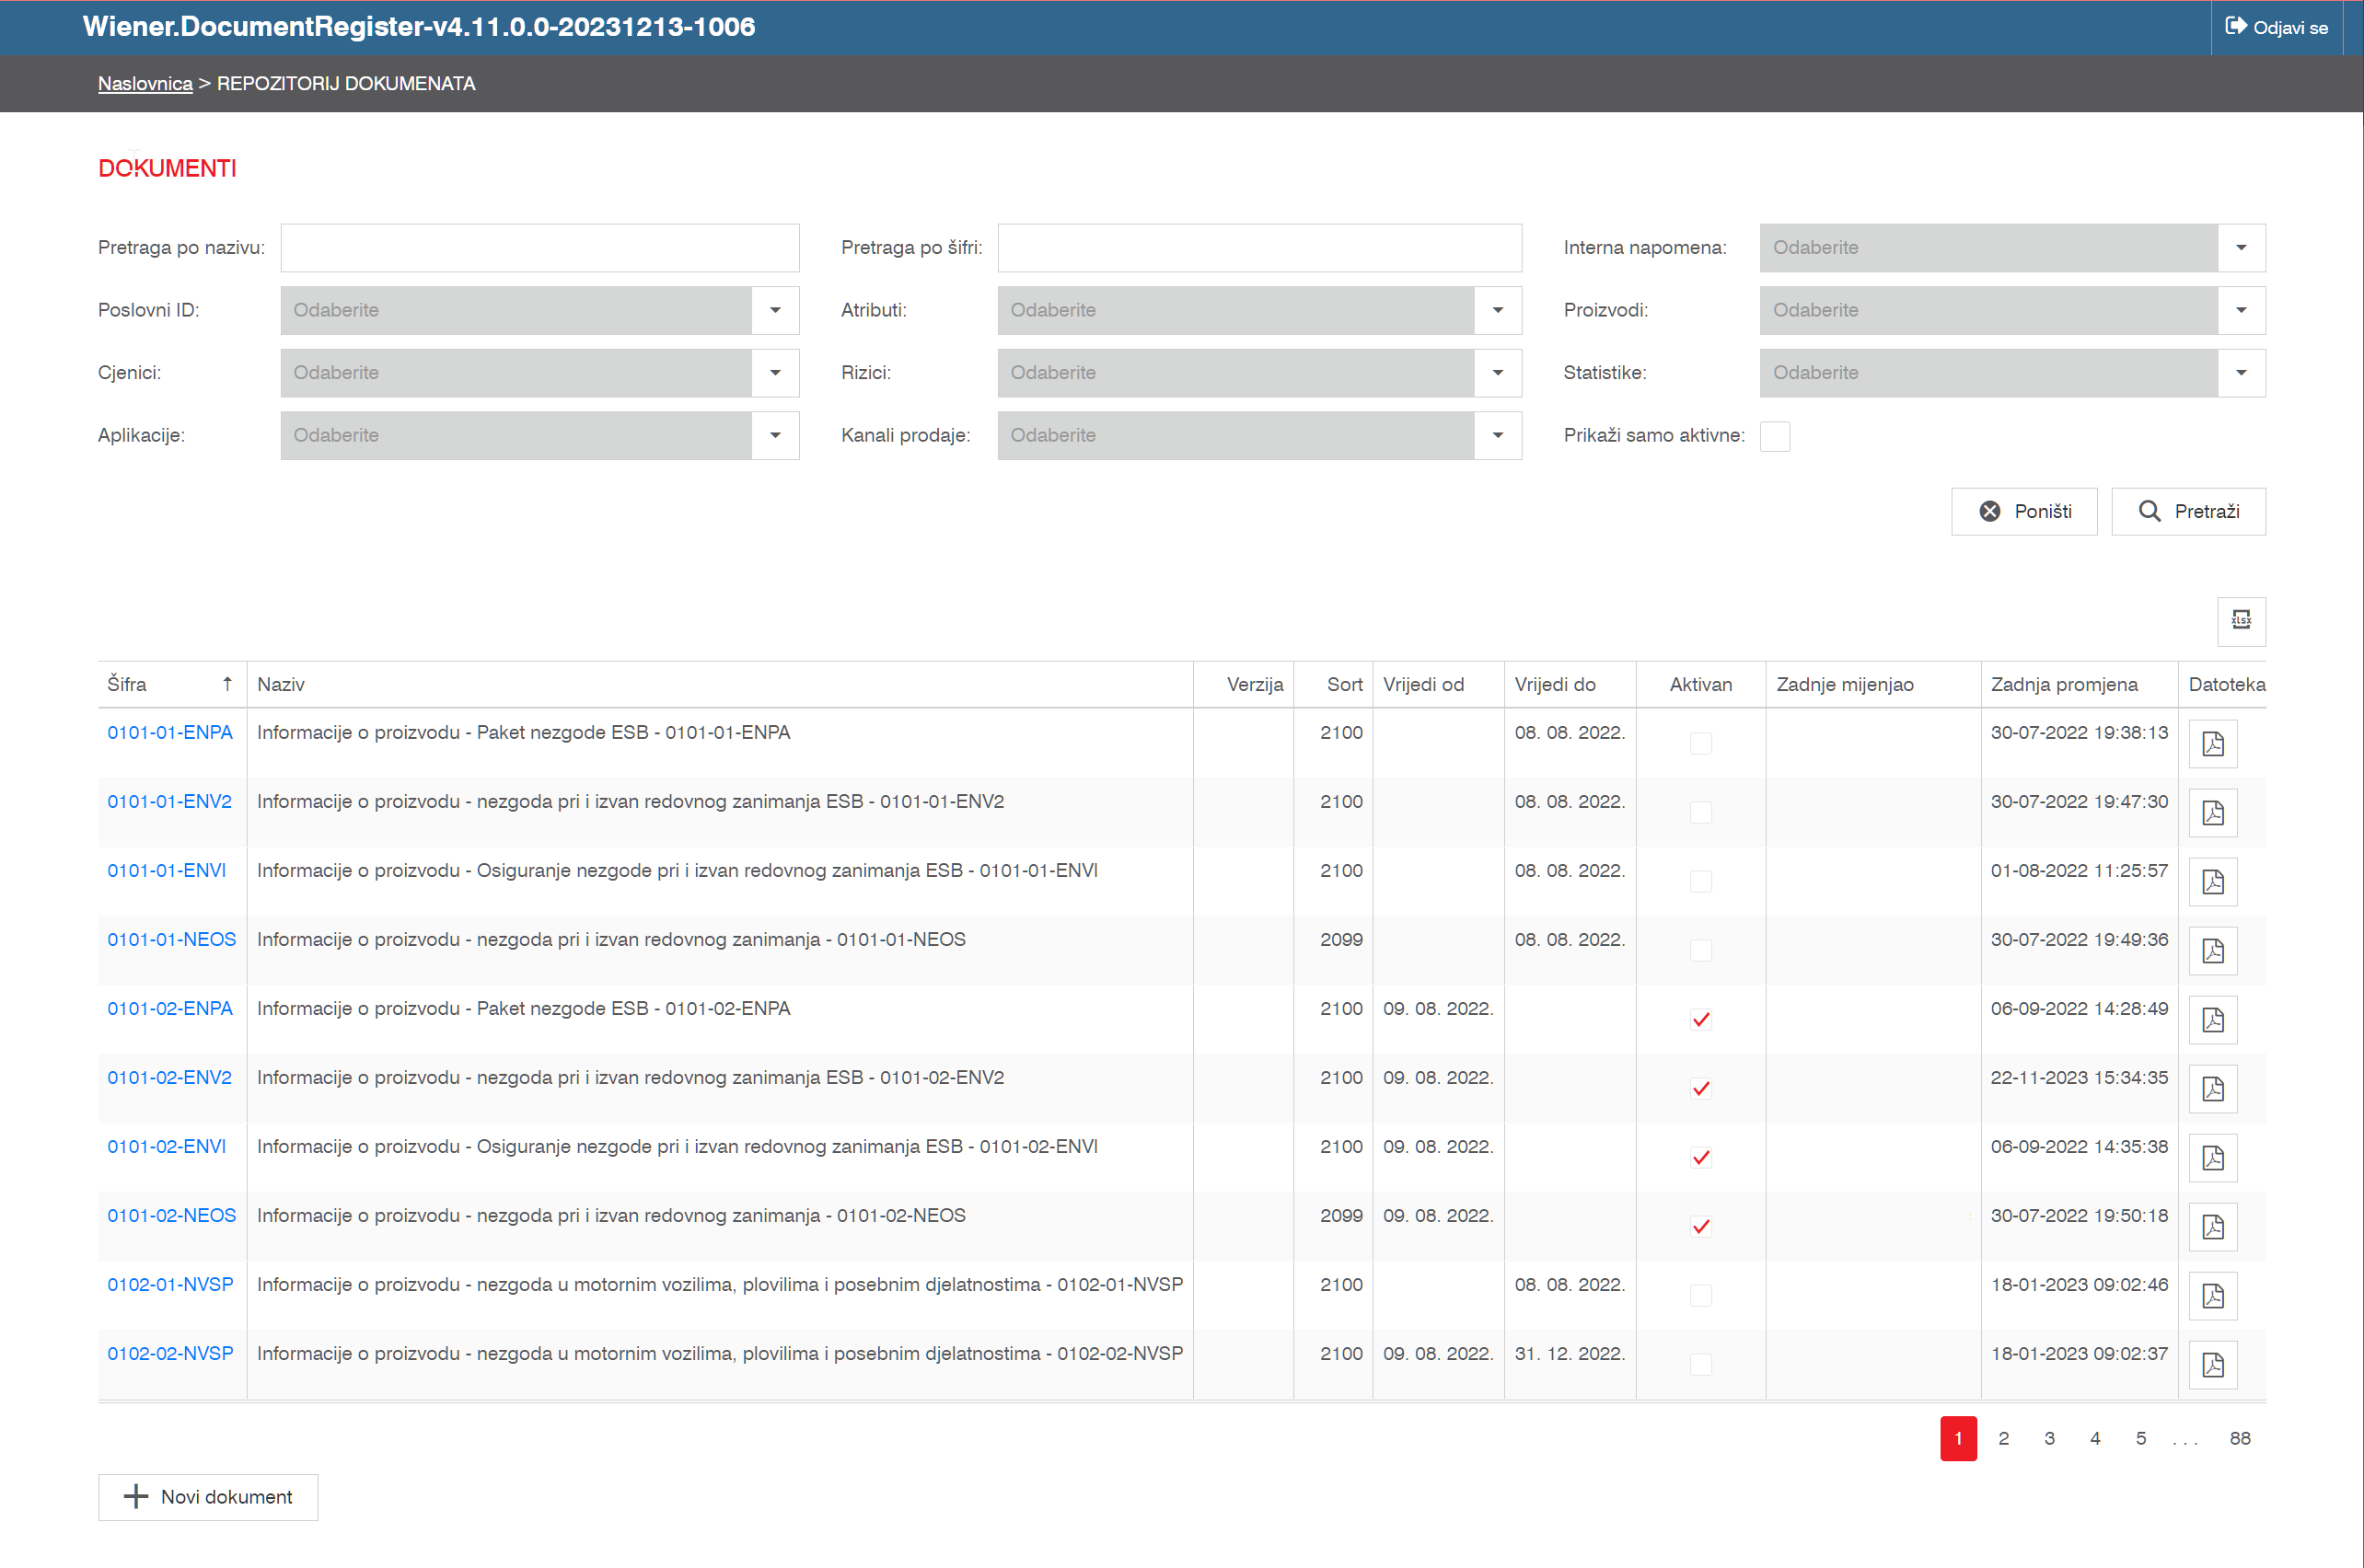The image size is (2364, 1568).
Task: Open document 0102-02-NVSP link
Action: coord(170,1353)
